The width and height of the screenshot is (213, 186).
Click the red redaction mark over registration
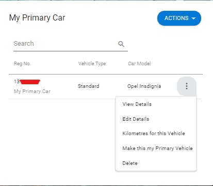tap(30, 82)
